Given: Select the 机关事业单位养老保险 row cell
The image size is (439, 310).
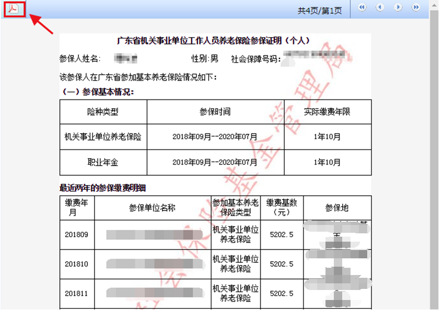Looking at the screenshot, I should (103, 137).
